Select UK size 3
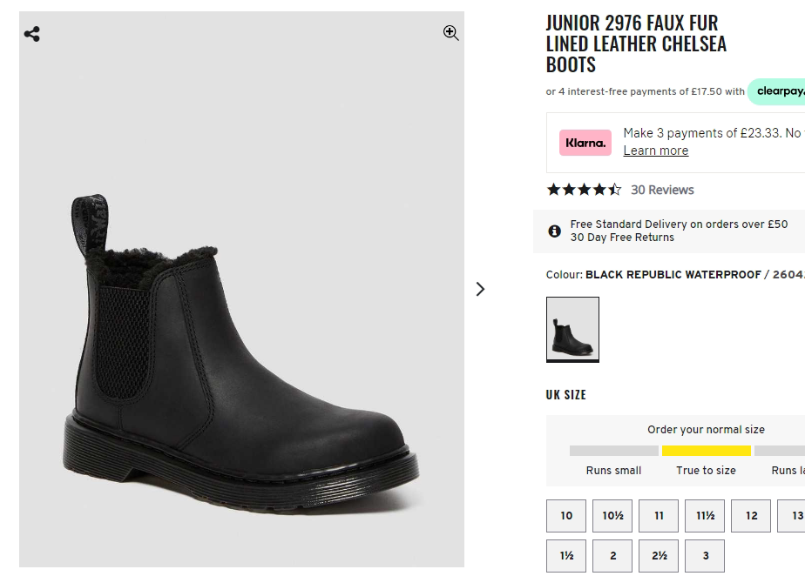The width and height of the screenshot is (805, 576). 705,556
